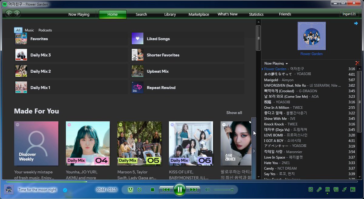Toggle the queue list icon
The image size is (364, 199).
click(x=328, y=190)
